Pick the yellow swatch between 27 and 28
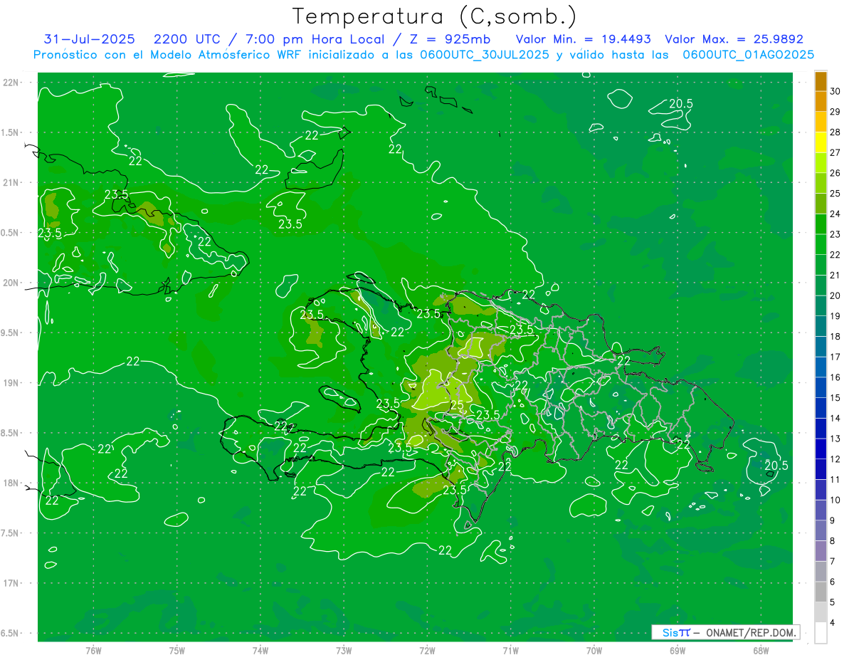 pyautogui.click(x=821, y=142)
